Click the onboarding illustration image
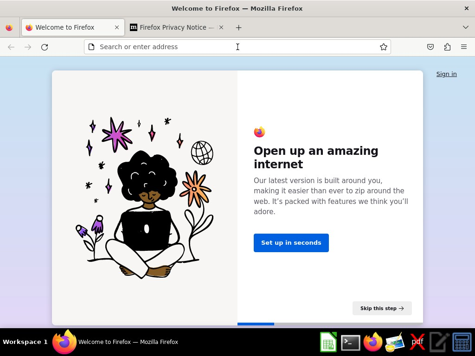Screen dimensions: 475x356 pos(145,197)
